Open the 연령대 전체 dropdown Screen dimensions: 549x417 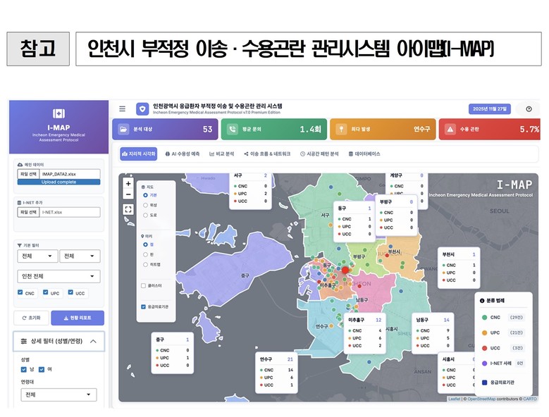pos(58,394)
